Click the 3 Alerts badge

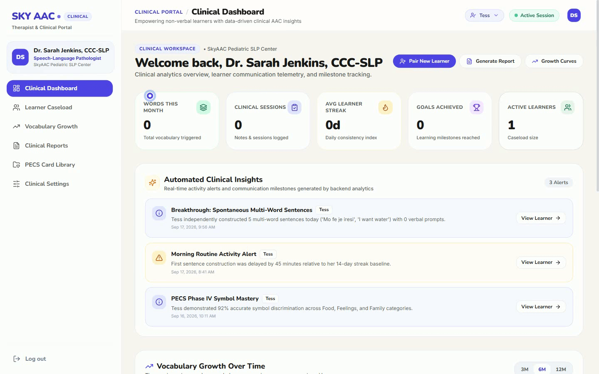558,182
